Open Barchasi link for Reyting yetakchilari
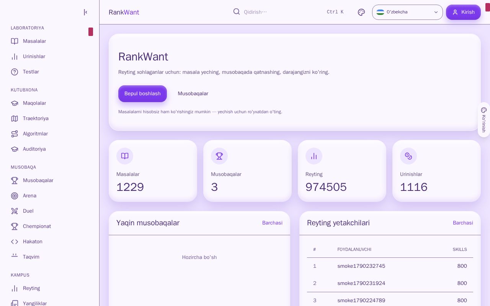 pos(463,223)
